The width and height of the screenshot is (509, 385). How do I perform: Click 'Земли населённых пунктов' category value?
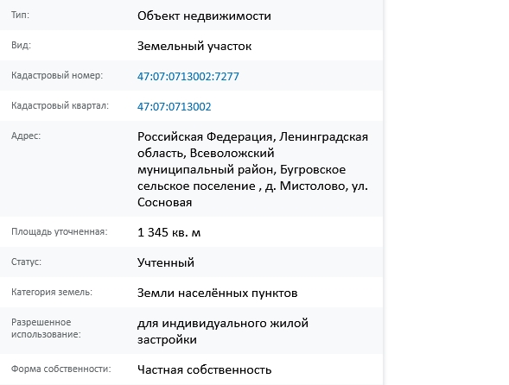point(217,293)
